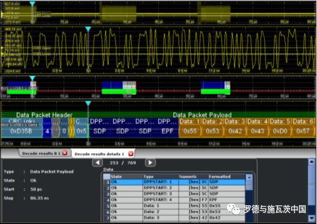The height and width of the screenshot is (224, 317).
Task: Click cyan marker on decoded packet panel
Action: pos(88,103)
